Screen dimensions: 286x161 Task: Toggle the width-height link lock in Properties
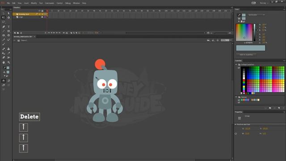236,134
